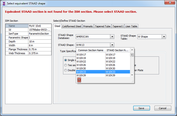Click scroll down arrow in shape list
Screen dimensions: 177x116
(x=132, y=75)
